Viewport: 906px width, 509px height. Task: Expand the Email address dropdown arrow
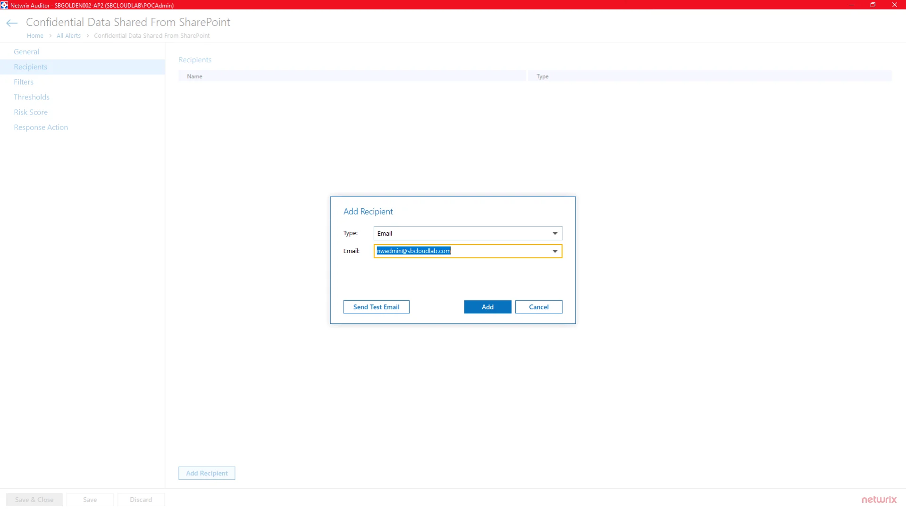click(x=555, y=251)
